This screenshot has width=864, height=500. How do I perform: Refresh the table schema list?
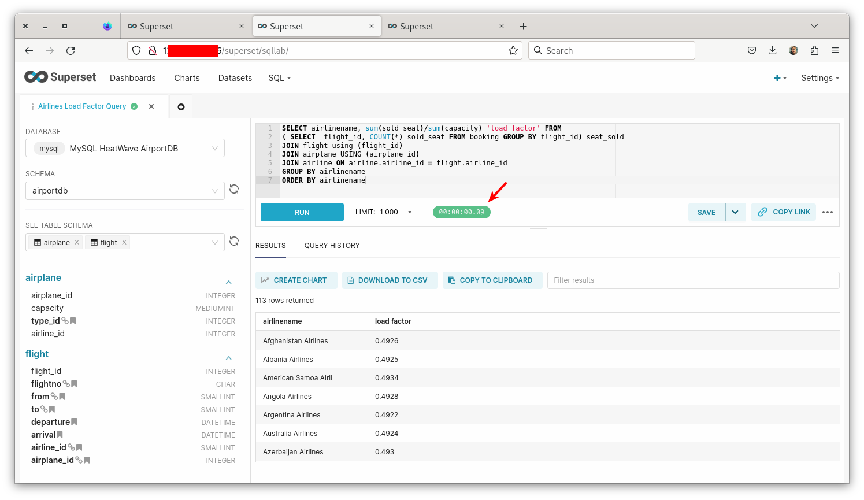234,241
